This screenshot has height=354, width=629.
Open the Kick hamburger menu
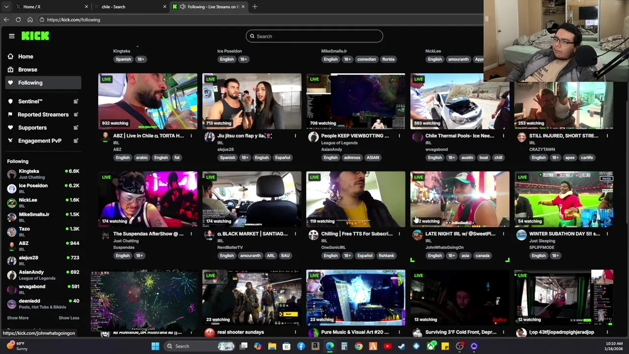(11, 36)
